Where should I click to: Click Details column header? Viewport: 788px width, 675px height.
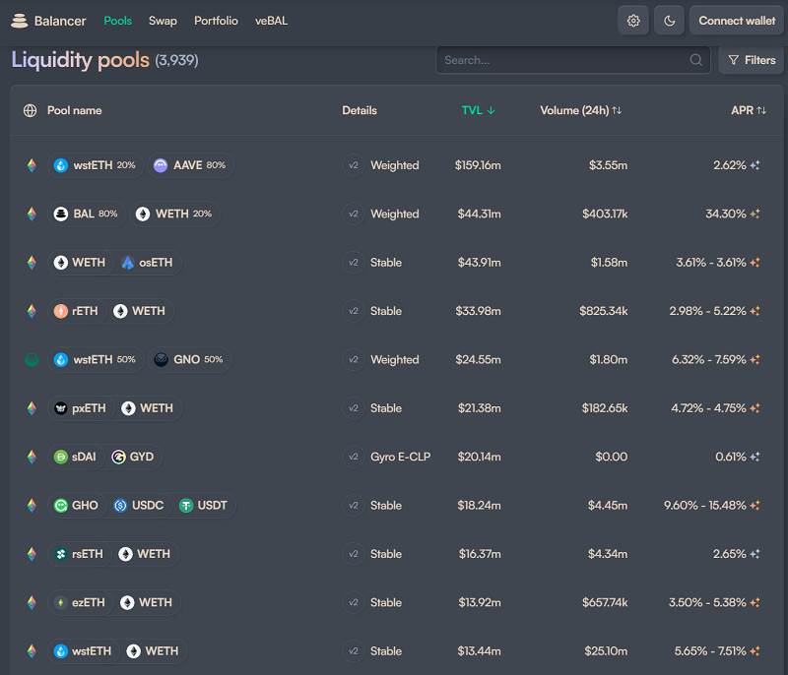click(360, 110)
